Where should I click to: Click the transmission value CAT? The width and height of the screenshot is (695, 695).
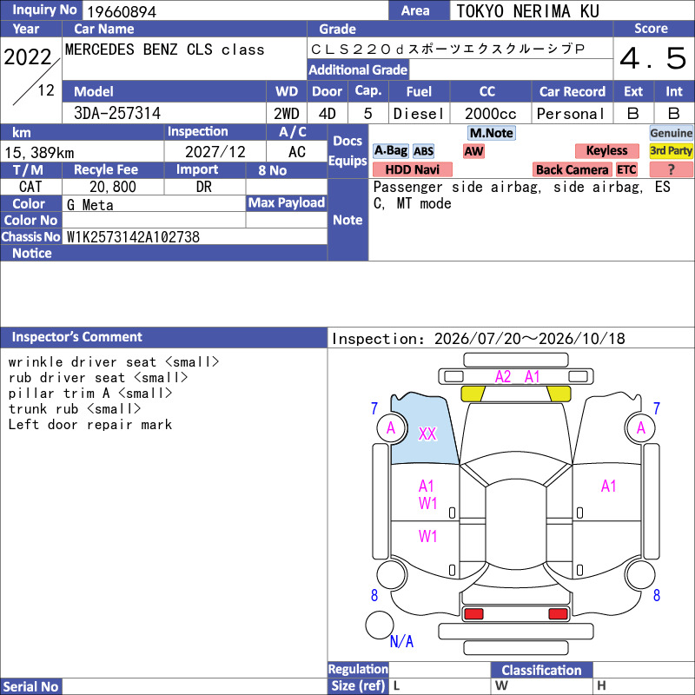coord(30,187)
